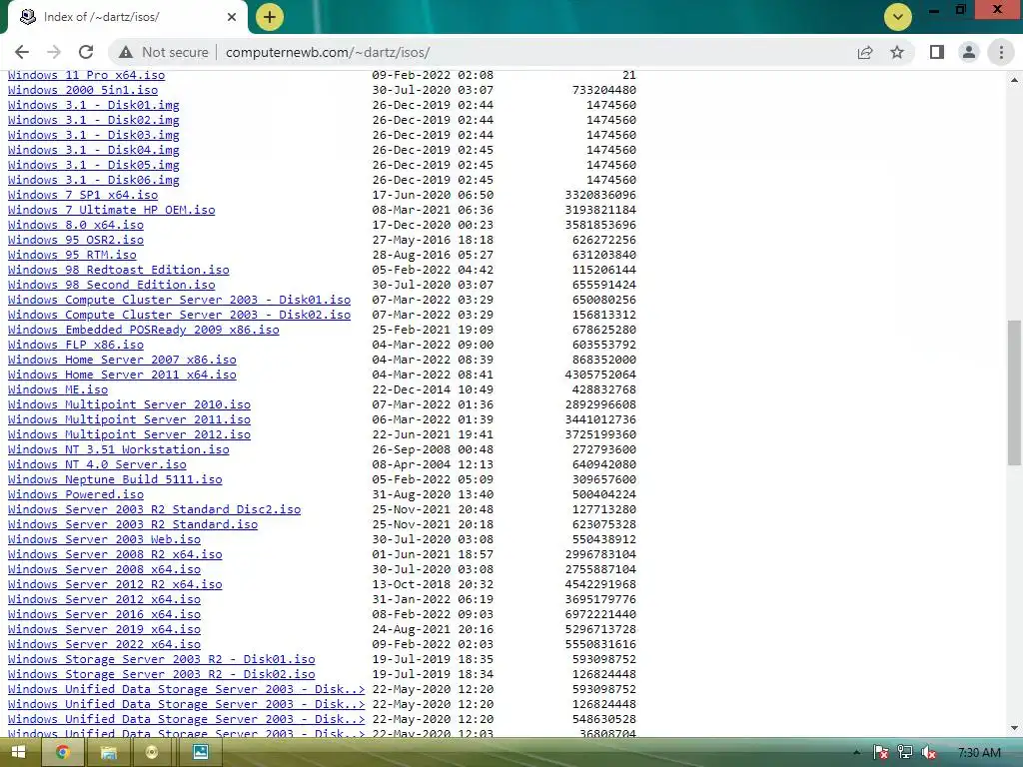The width and height of the screenshot is (1023, 767).
Task: Share this page via share icon
Action: pyautogui.click(x=865, y=52)
